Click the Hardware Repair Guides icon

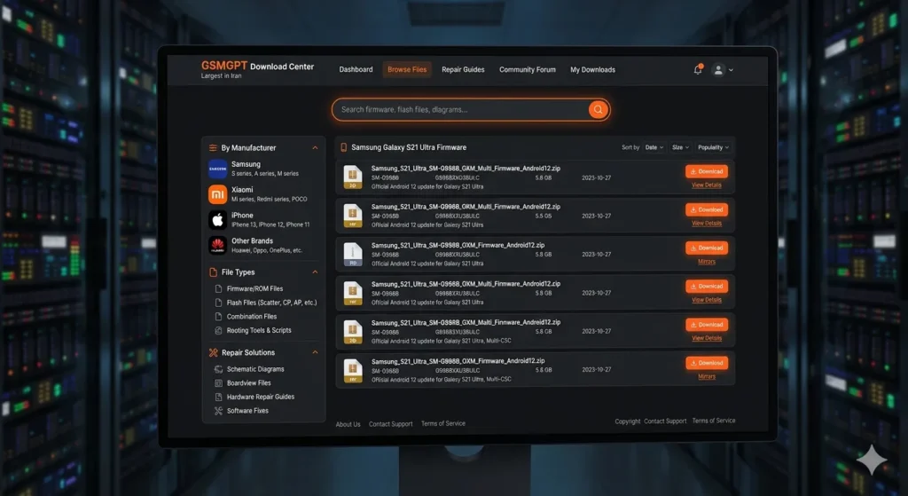218,397
